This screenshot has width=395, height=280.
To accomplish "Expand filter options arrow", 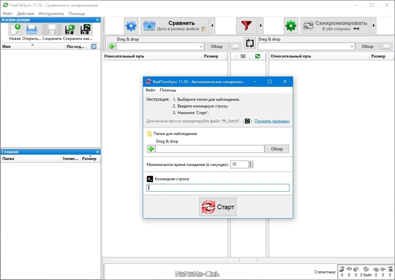I will [x=261, y=26].
